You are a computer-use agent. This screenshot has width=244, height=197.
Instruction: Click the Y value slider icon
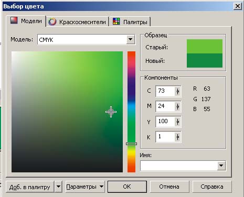click(x=177, y=122)
